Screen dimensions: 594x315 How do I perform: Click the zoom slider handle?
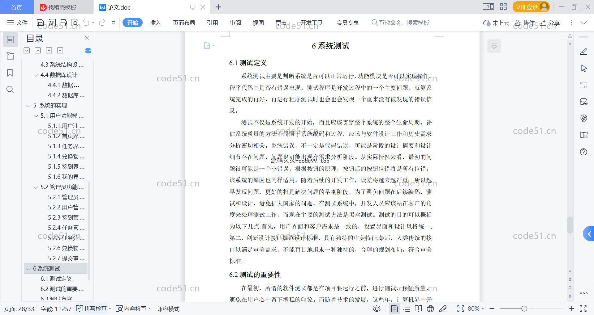[524, 309]
